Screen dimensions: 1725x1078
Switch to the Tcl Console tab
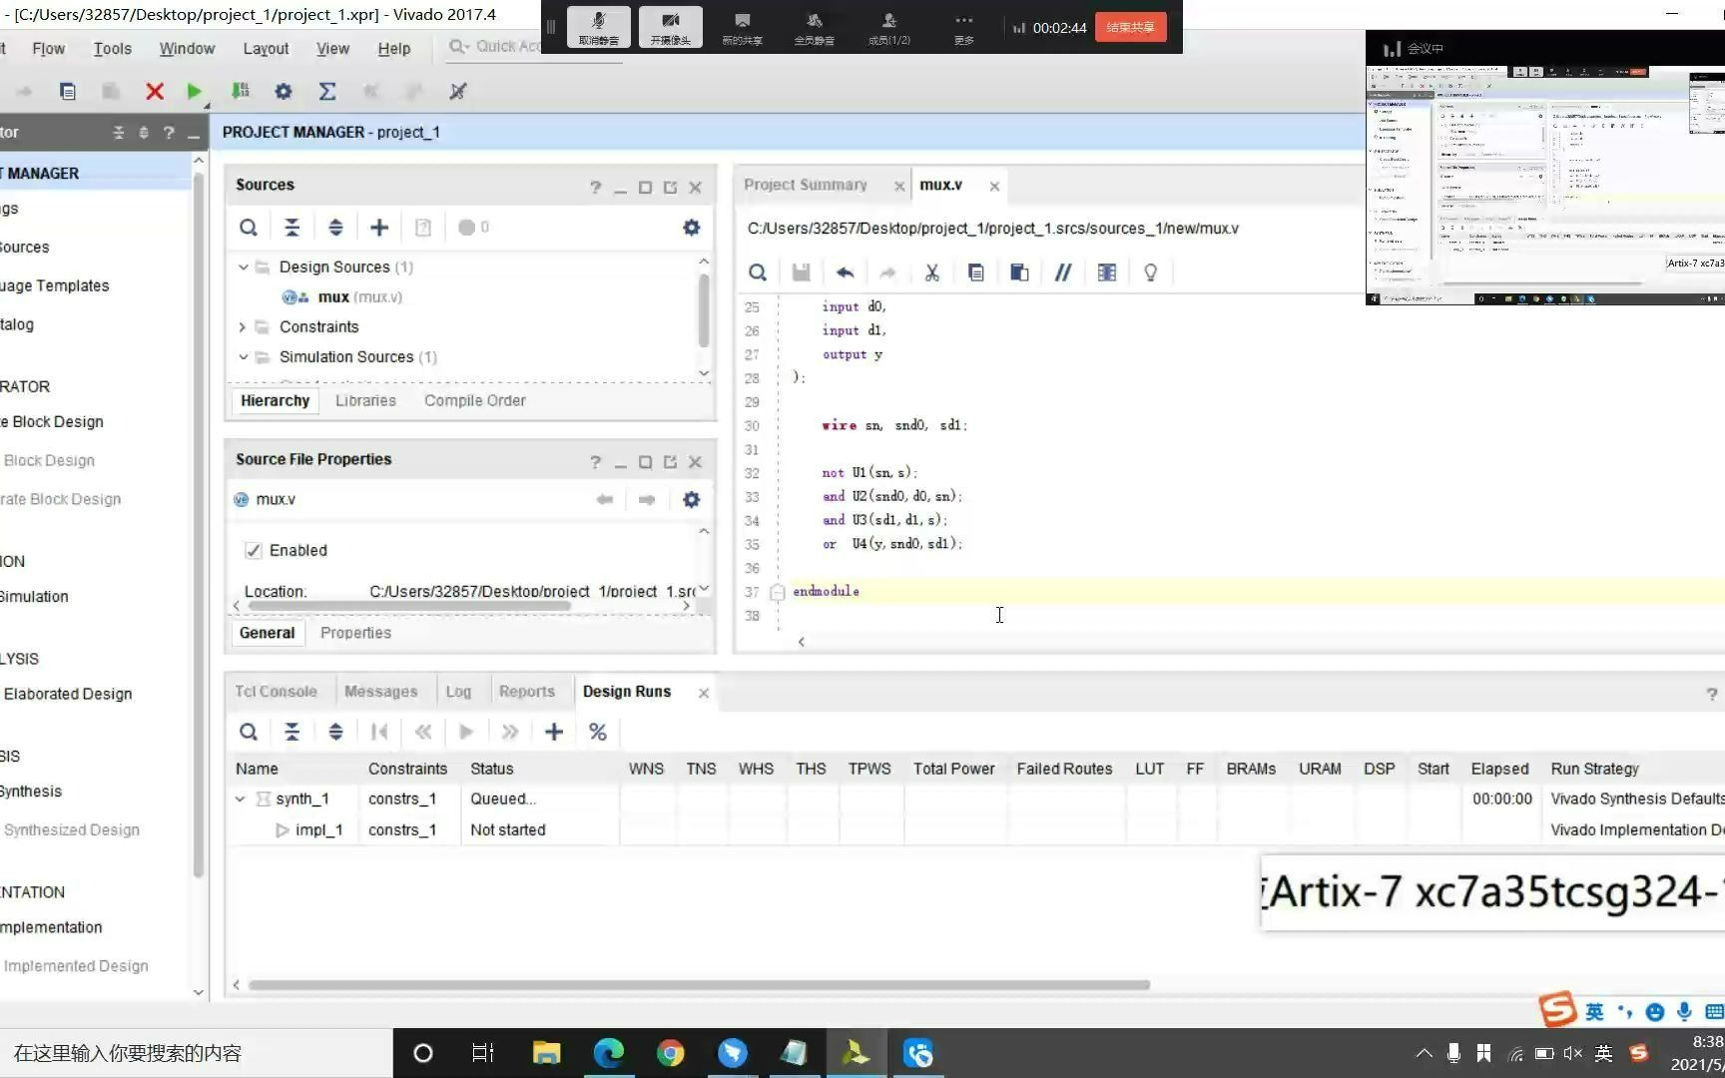click(x=276, y=692)
